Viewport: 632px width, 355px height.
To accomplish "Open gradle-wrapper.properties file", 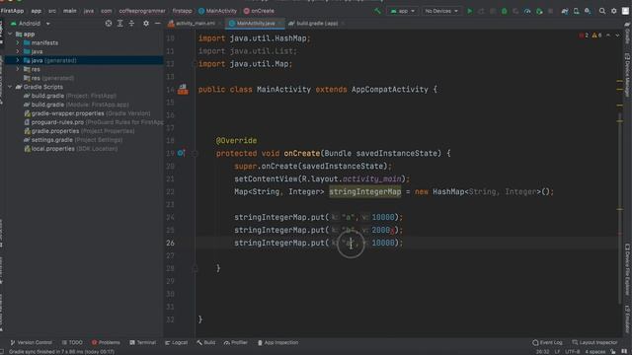I will [x=87, y=113].
